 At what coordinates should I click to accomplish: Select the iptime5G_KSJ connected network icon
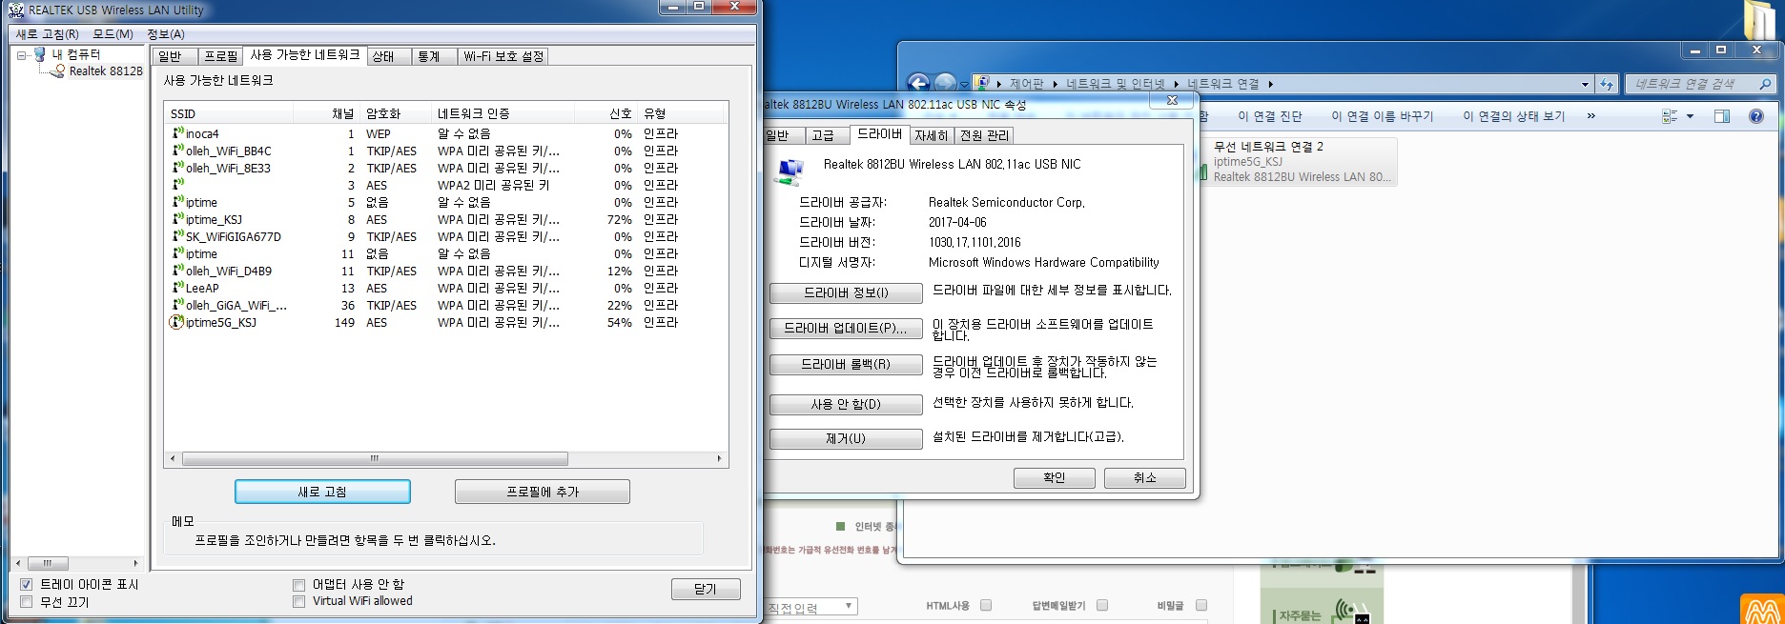click(x=176, y=323)
